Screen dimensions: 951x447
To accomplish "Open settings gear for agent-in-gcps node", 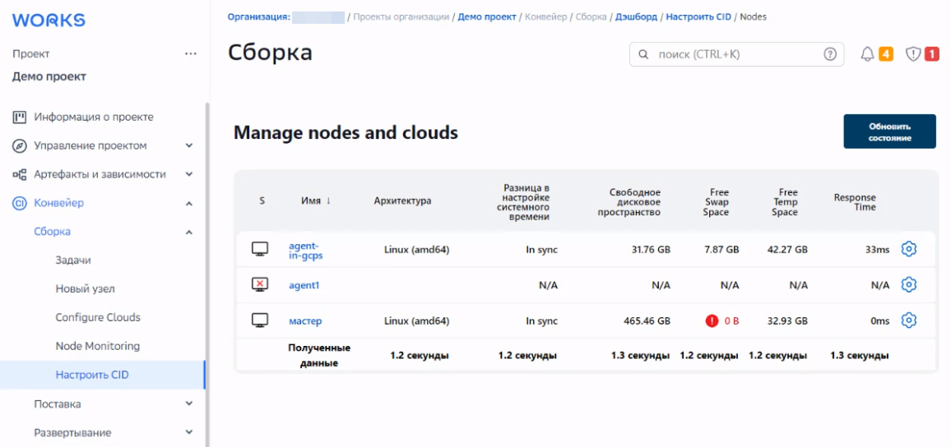I will pos(908,249).
